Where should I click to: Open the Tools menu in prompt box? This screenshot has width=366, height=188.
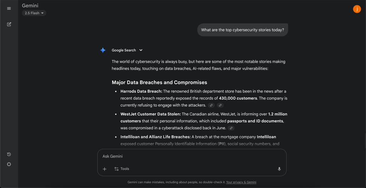[x=122, y=169]
